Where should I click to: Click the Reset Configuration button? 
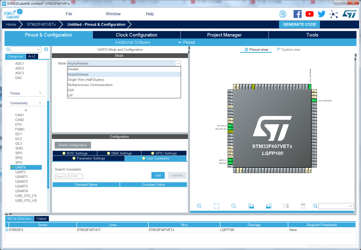(x=73, y=145)
